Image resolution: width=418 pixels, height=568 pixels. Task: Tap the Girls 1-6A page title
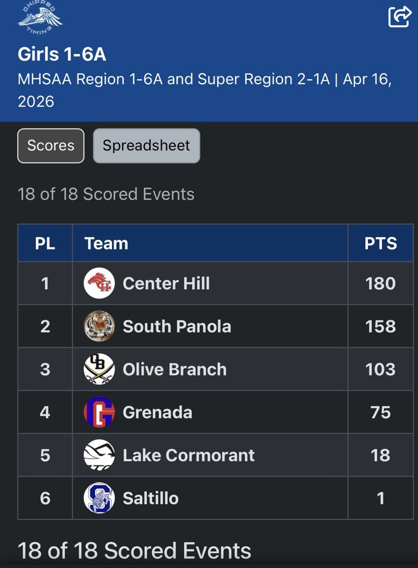click(x=62, y=54)
